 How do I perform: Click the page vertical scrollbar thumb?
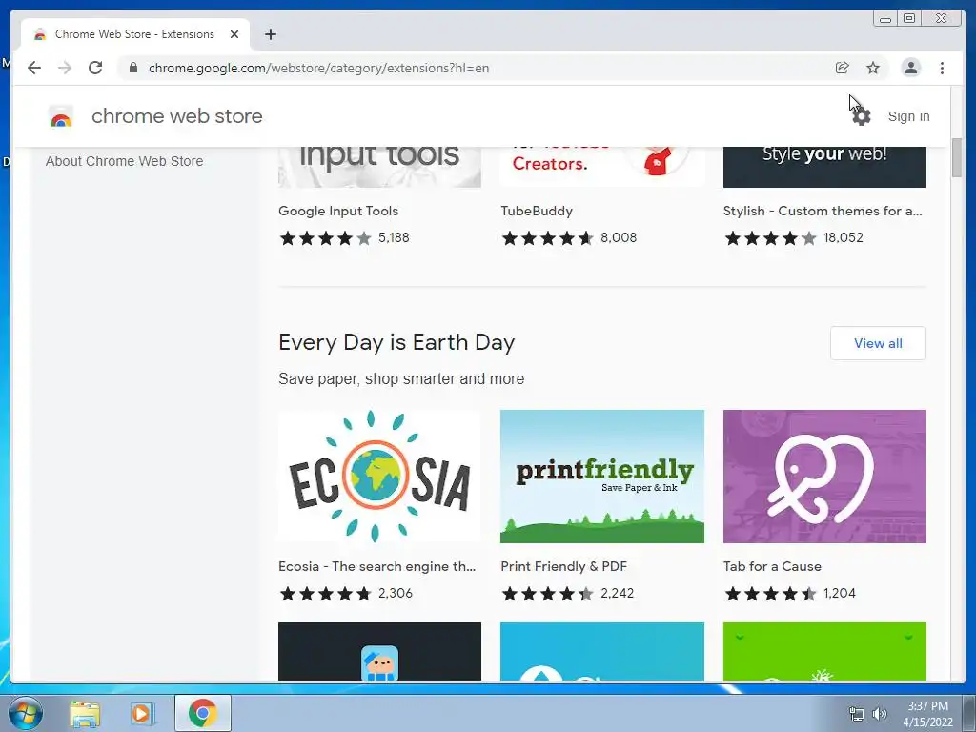click(x=957, y=157)
